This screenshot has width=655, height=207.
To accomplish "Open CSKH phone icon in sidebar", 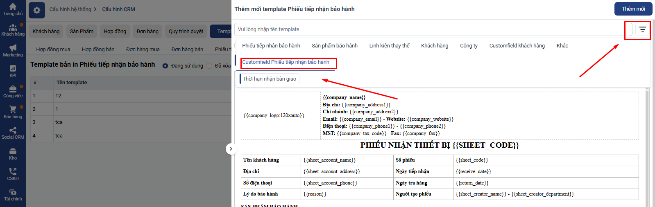I will (13, 172).
